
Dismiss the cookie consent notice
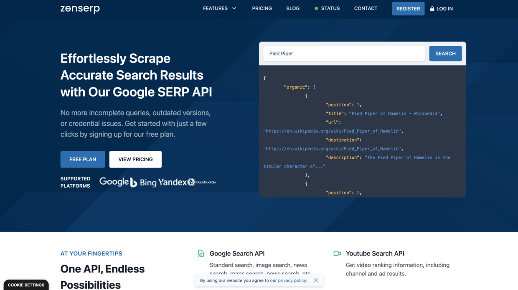click(316, 280)
